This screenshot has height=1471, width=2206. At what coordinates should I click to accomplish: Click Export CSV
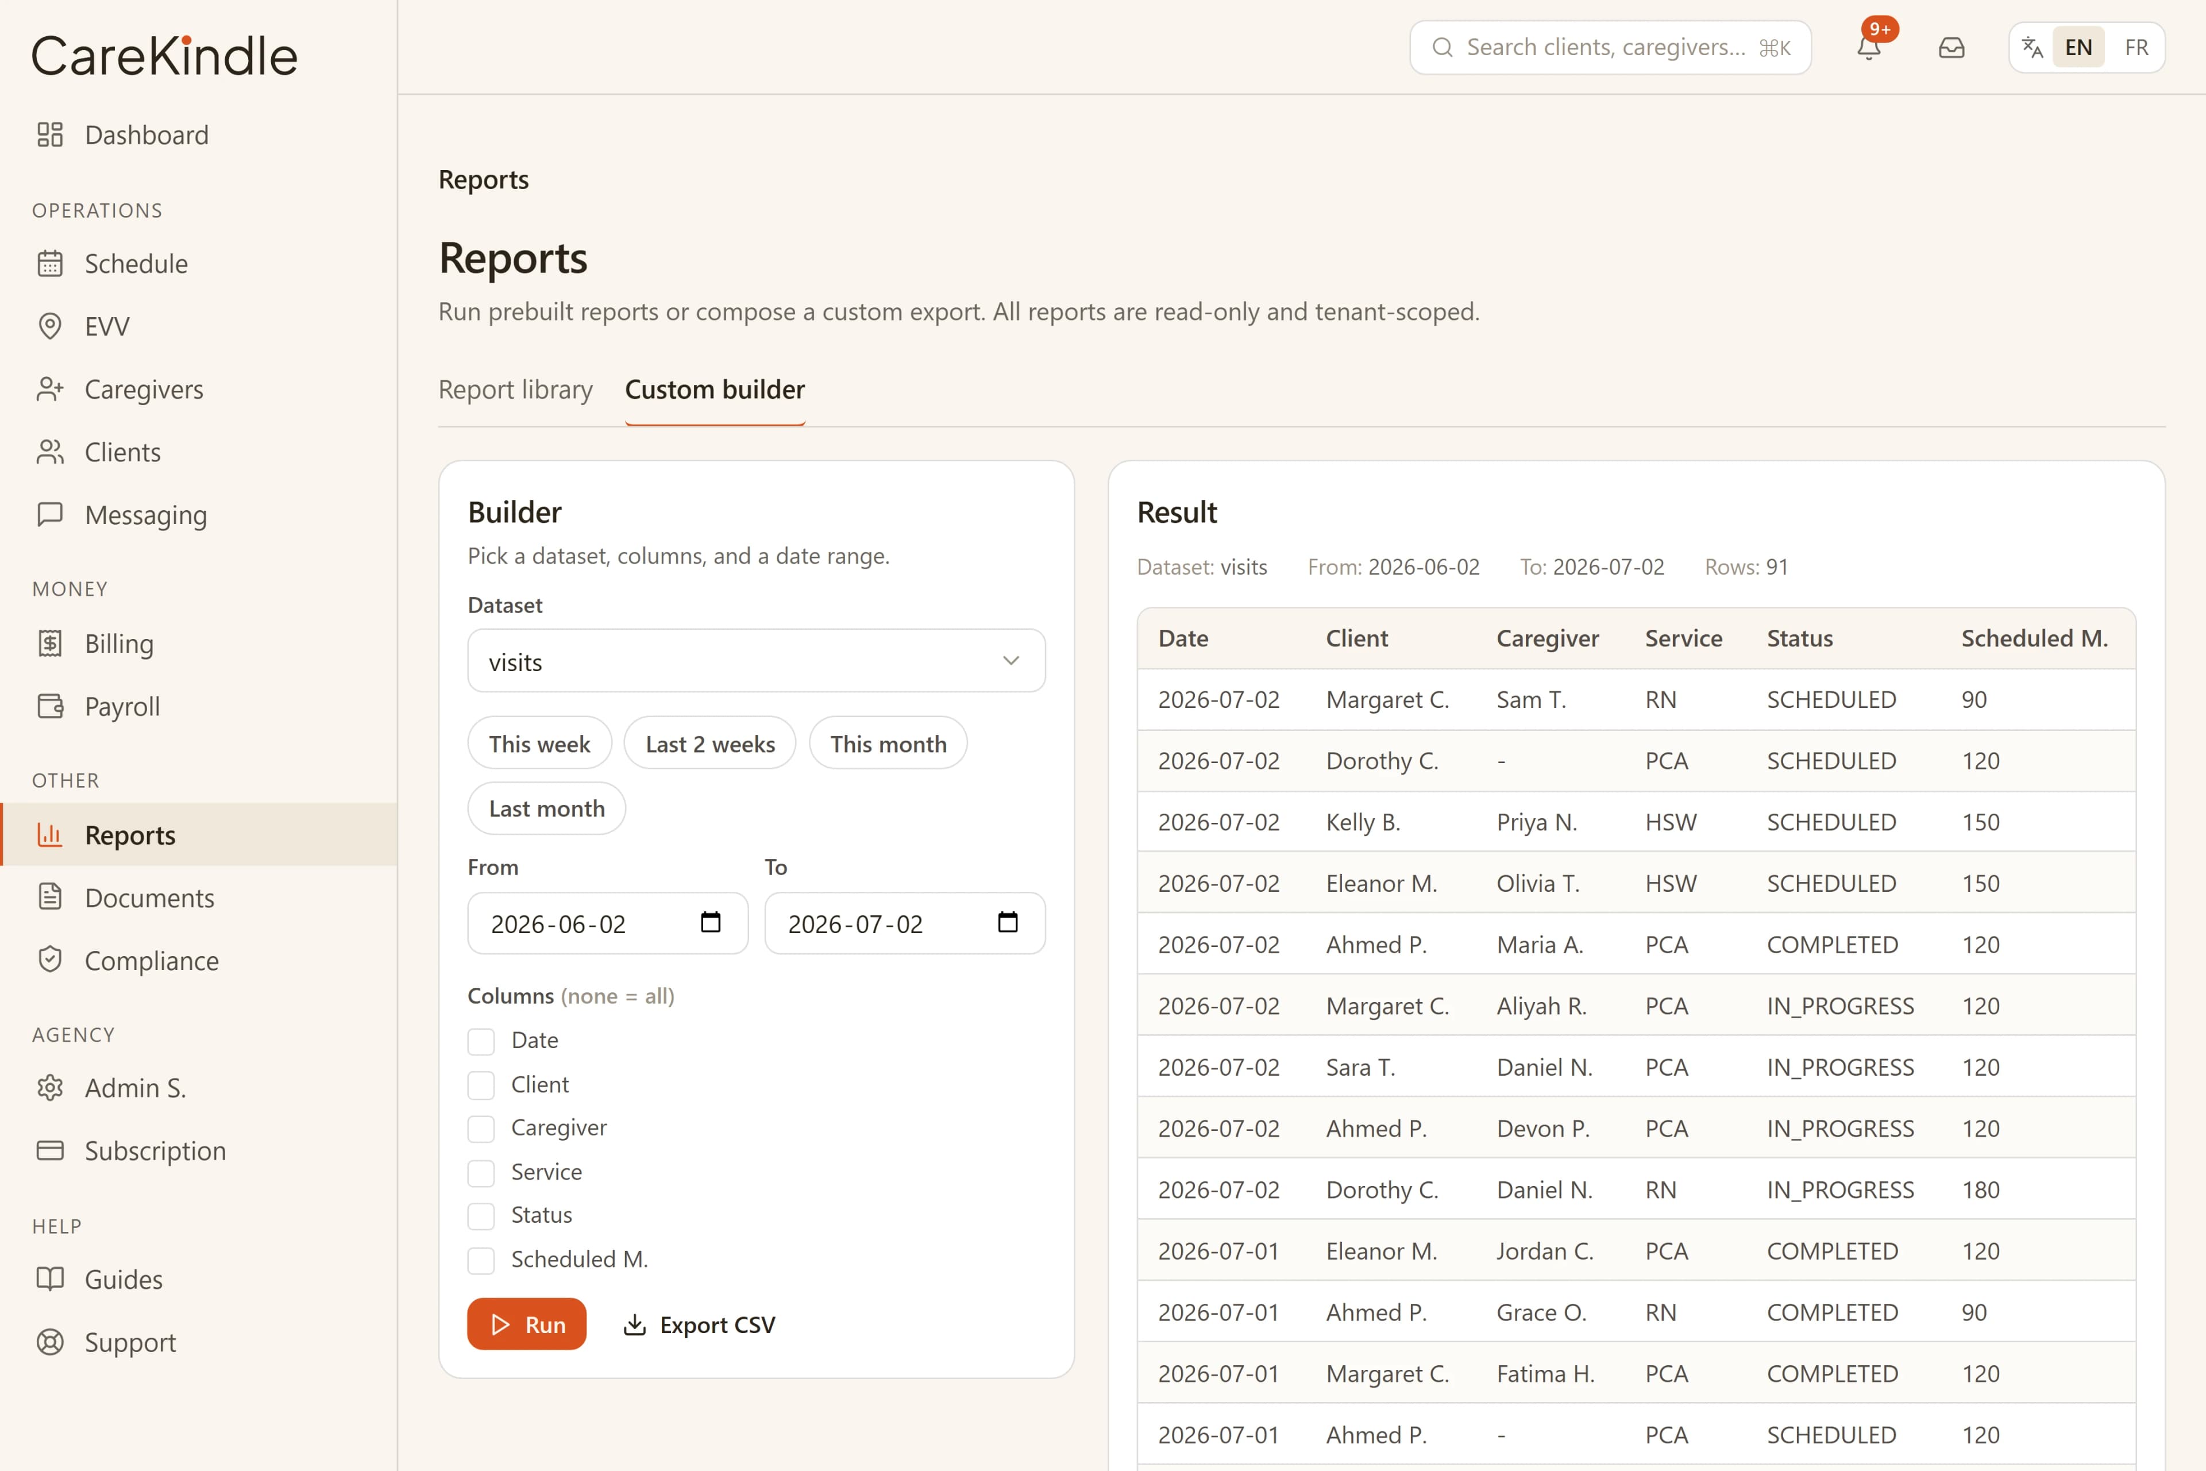pyautogui.click(x=699, y=1324)
